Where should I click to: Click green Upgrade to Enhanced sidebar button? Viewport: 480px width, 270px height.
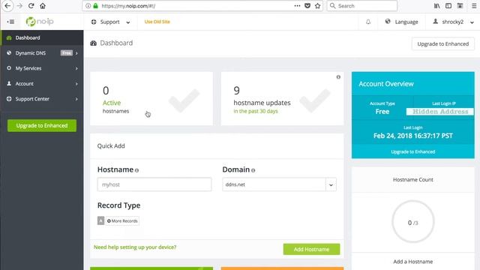tap(42, 125)
